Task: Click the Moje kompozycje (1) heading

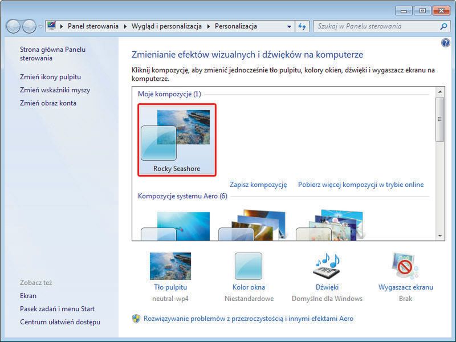Action: click(x=169, y=94)
